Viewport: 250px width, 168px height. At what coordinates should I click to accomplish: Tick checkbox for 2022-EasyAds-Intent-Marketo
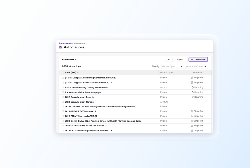63,102
